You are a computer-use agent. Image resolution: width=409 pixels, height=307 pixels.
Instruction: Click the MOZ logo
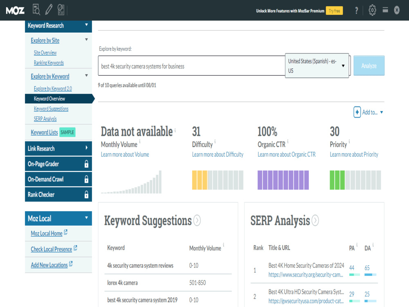pyautogui.click(x=15, y=11)
